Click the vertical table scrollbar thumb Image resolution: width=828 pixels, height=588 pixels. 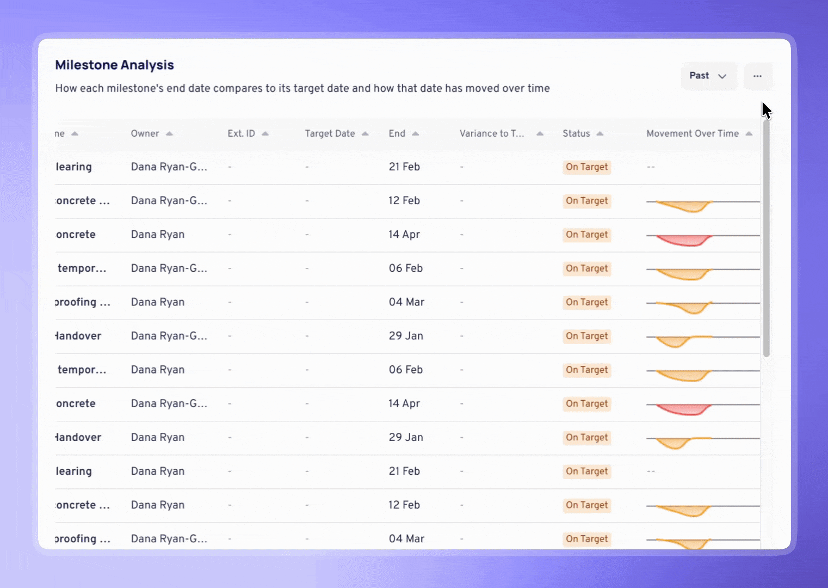[767, 238]
